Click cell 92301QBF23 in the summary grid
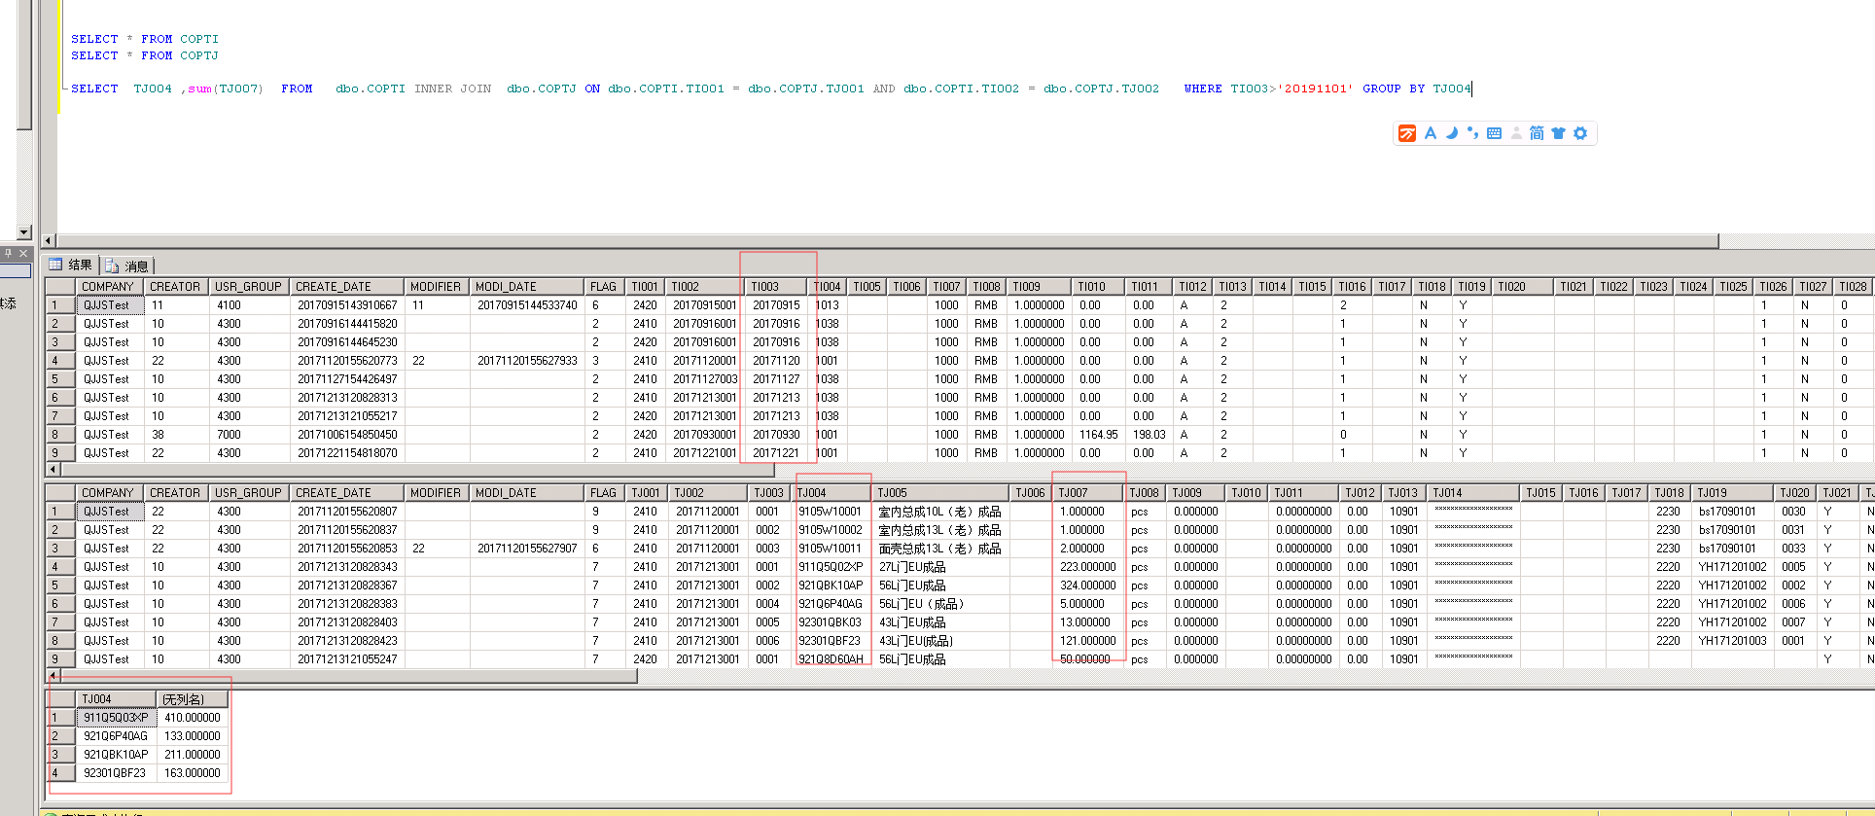This screenshot has height=816, width=1875. [x=116, y=772]
